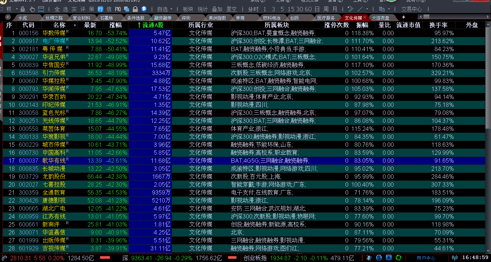Switch to the 60-minute period
491x262 pixels.
click(309, 9)
